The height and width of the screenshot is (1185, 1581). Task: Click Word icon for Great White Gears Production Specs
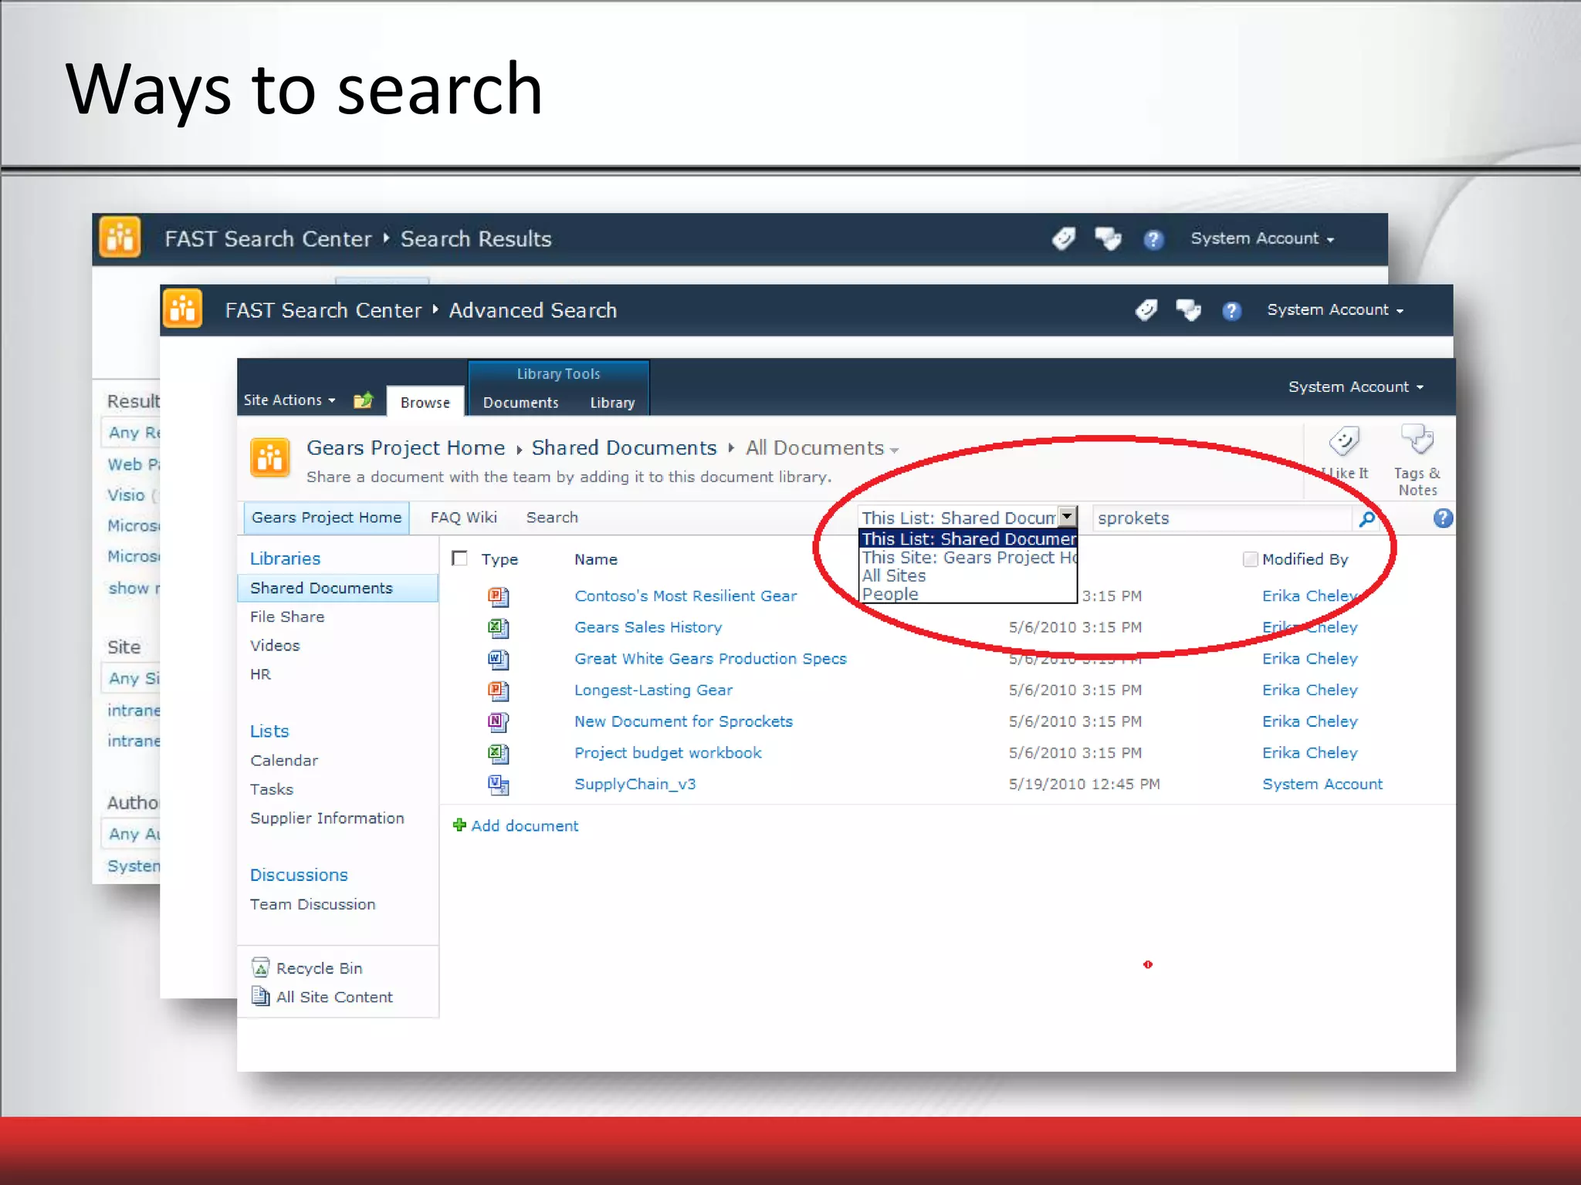click(498, 660)
